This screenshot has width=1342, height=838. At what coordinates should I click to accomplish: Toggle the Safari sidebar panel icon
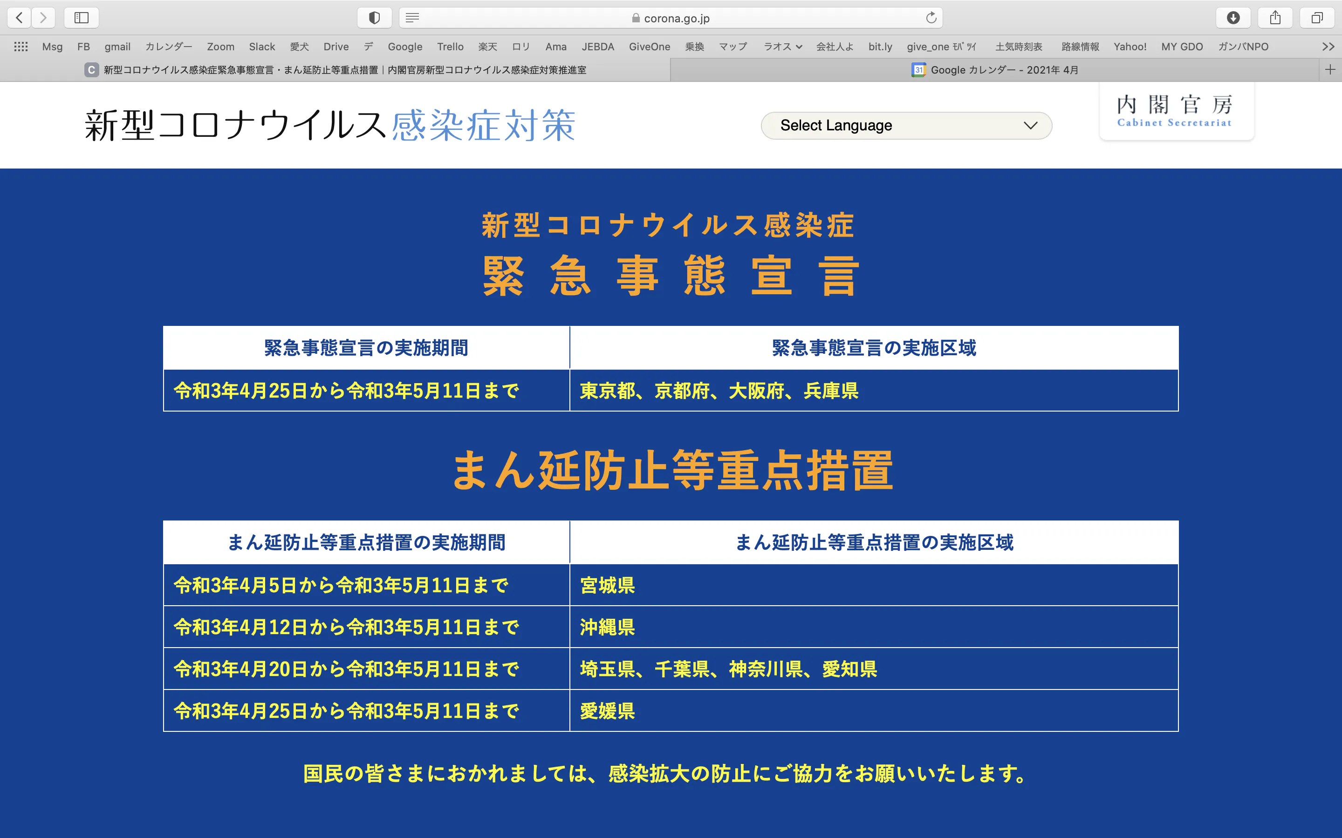[82, 18]
